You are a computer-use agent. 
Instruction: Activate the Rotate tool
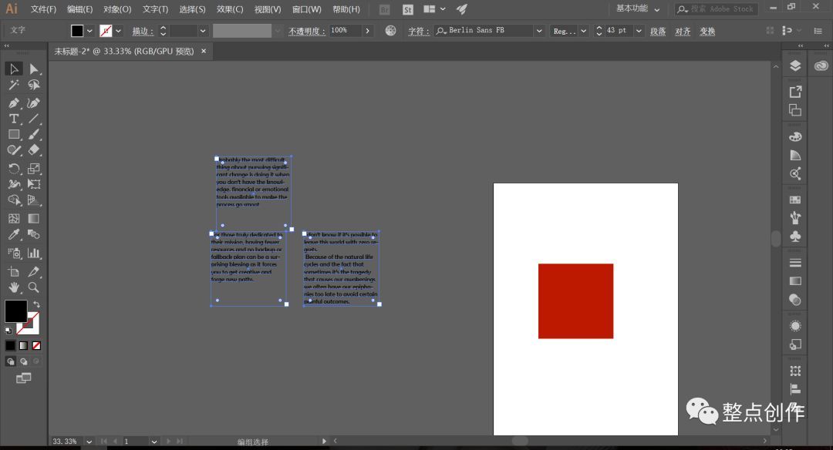pos(14,169)
